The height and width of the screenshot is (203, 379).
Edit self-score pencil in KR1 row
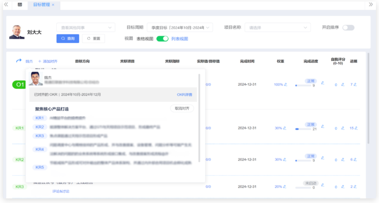click(x=343, y=128)
